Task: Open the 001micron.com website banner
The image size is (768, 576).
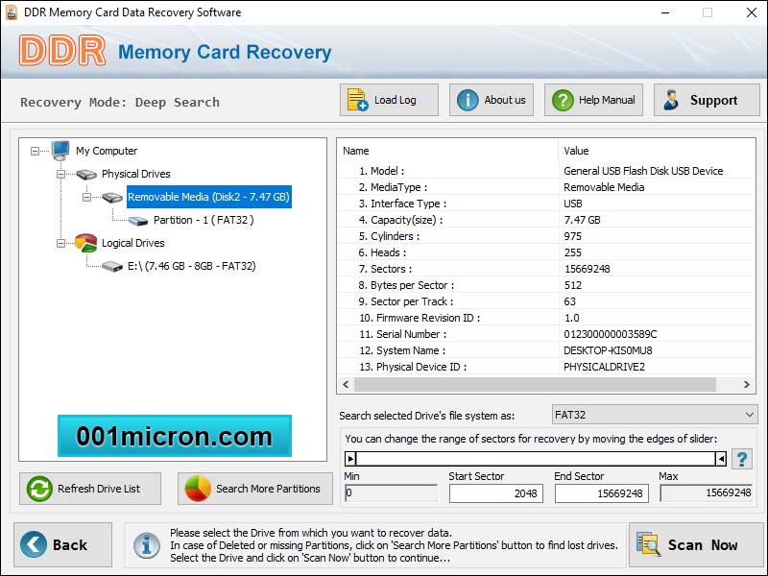Action: 174,436
